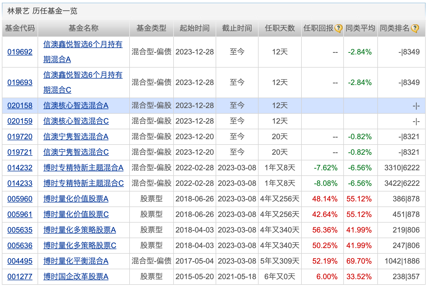Screen dimensions: 427x288
Task: Open 信澳鑫悦智选6个月持有期混合A fund link
Action: coord(83,52)
